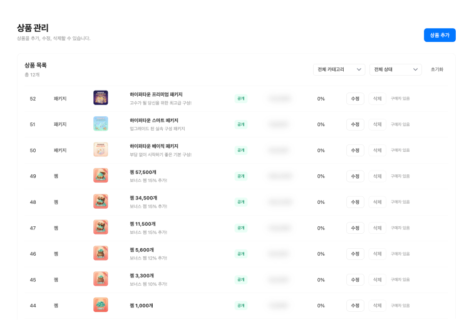The height and width of the screenshot is (320, 469).
Task: Click the 젬 1,000개 product image
Action: (x=100, y=305)
